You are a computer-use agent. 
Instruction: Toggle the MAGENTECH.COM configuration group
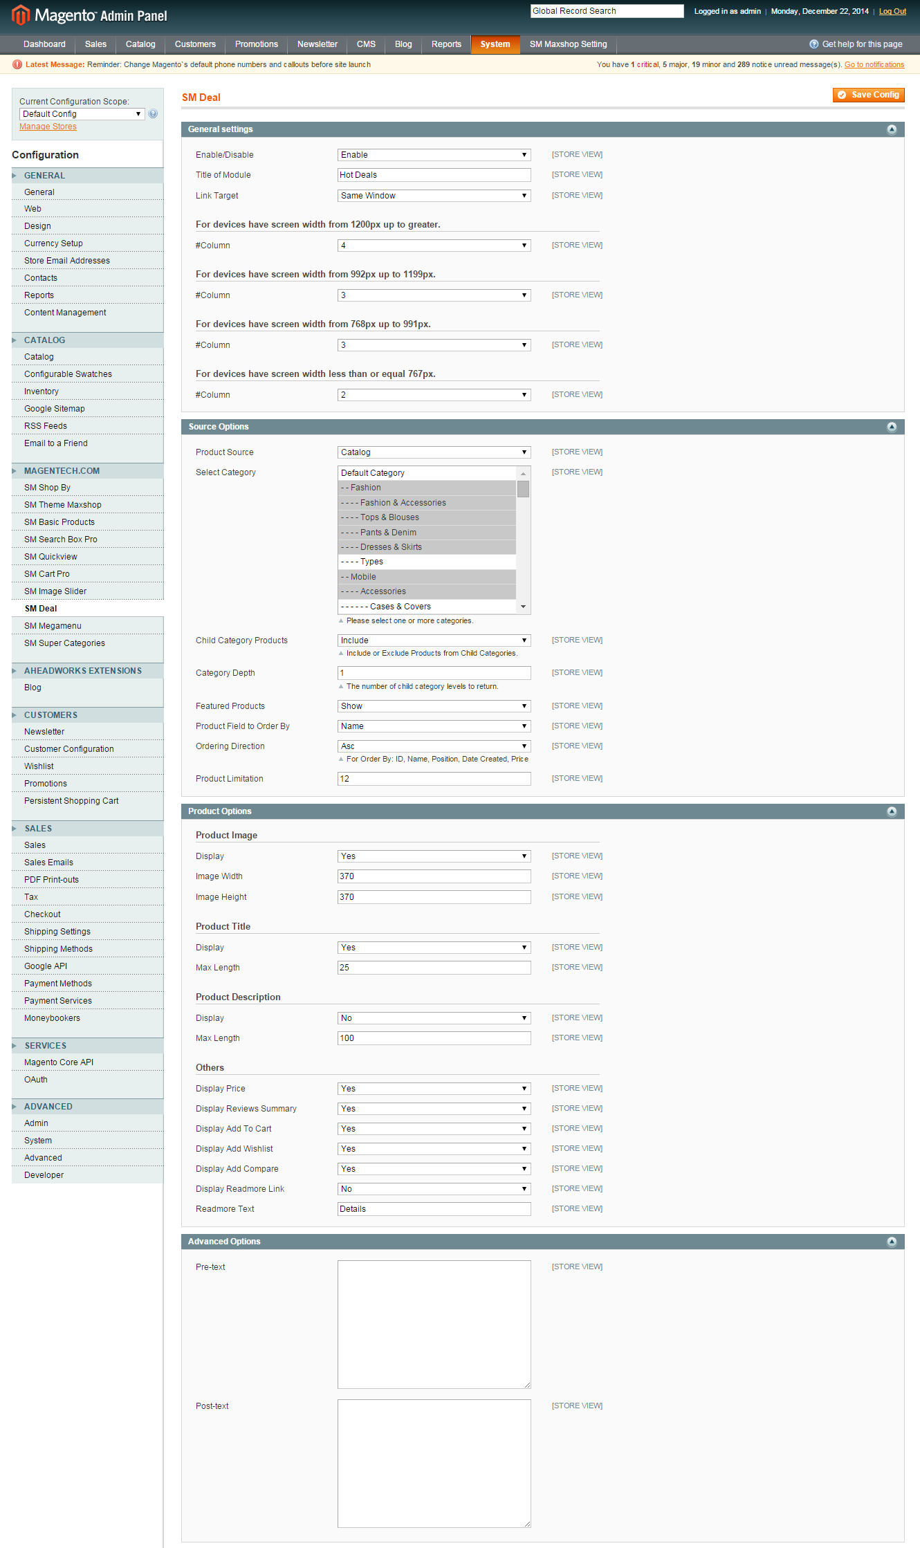(x=88, y=471)
